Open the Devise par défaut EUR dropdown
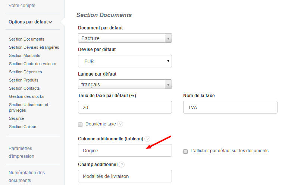The width and height of the screenshot is (285, 185). pos(125,61)
